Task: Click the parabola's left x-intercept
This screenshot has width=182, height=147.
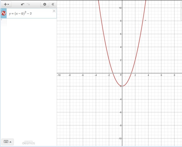Action: 113,73
